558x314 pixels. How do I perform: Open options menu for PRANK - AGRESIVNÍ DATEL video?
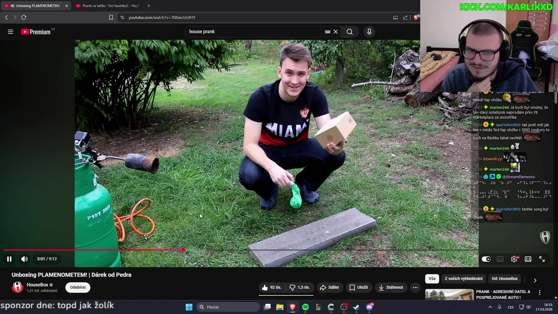[540, 293]
